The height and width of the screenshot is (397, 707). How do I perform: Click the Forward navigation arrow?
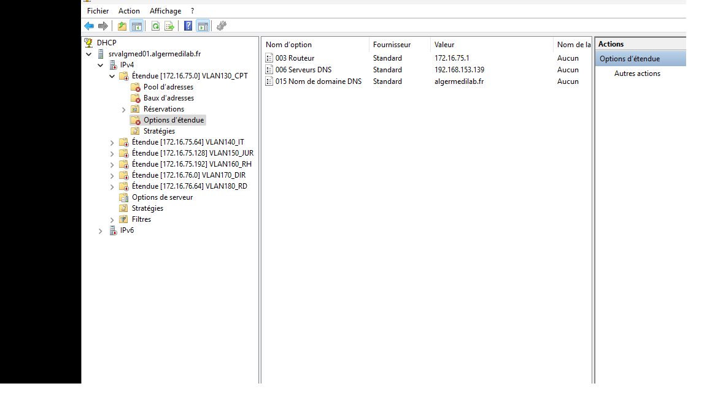(102, 26)
